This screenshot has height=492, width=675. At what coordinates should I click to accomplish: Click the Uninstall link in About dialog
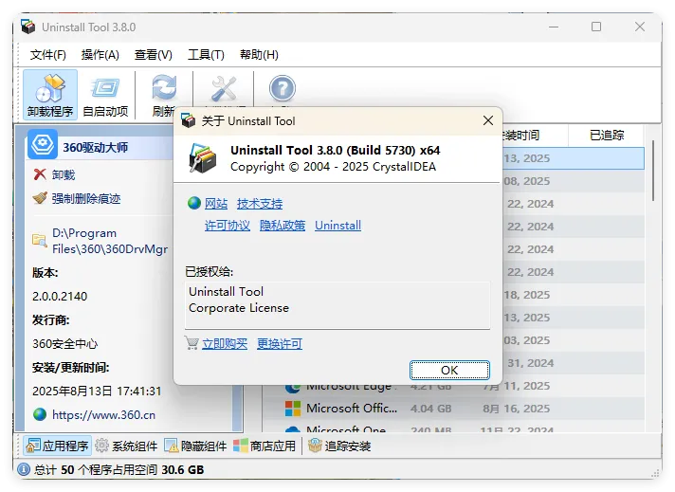click(x=337, y=225)
